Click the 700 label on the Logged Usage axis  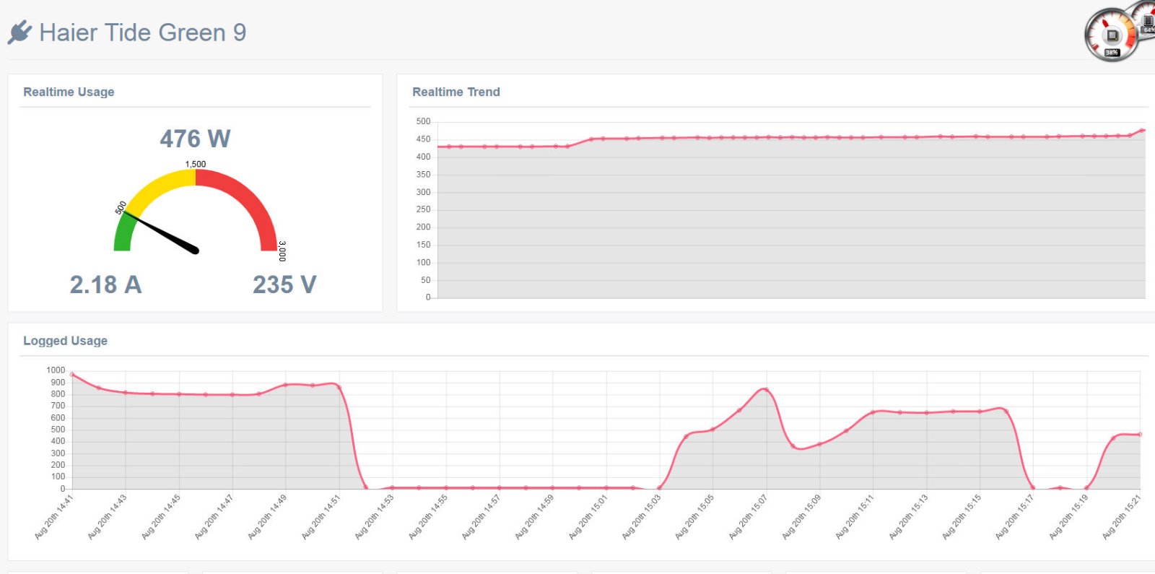click(58, 406)
